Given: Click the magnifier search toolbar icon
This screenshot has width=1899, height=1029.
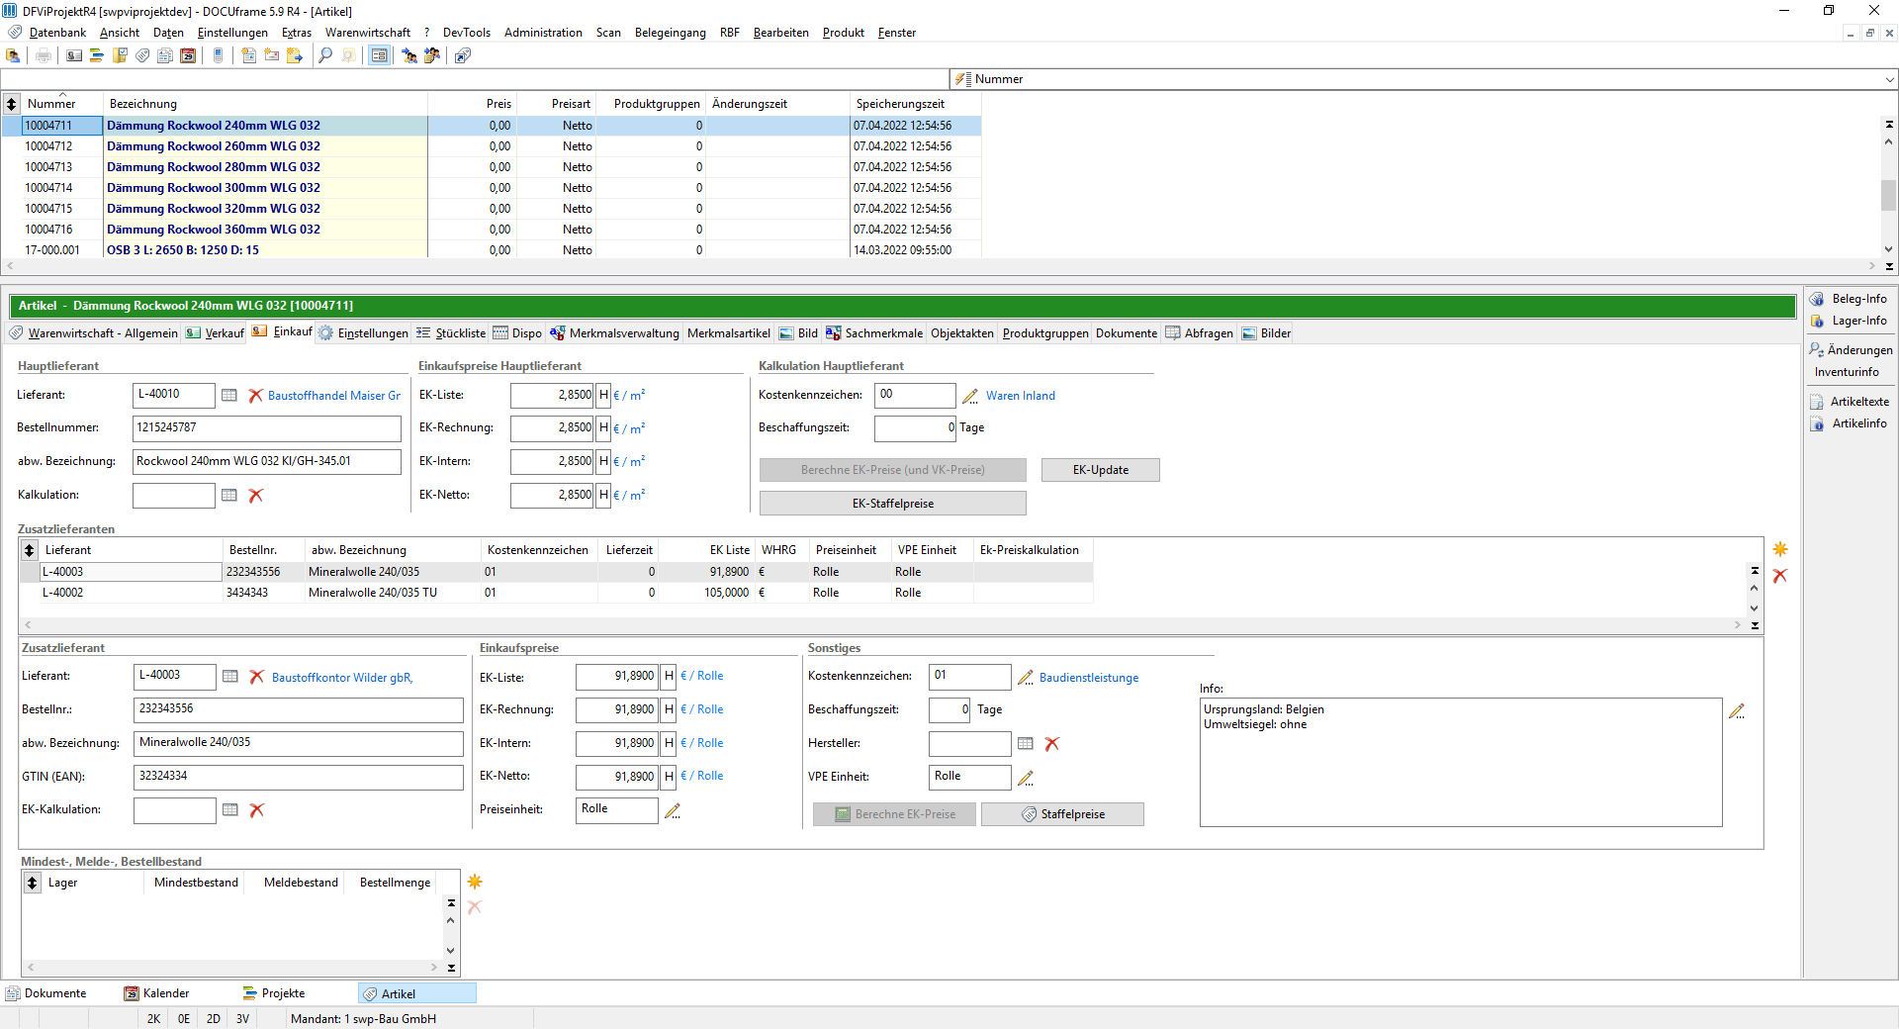Looking at the screenshot, I should (x=325, y=56).
